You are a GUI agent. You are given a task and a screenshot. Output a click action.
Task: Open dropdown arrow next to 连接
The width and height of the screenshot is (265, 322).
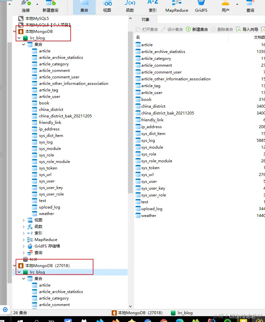pyautogui.click(x=37, y=4)
